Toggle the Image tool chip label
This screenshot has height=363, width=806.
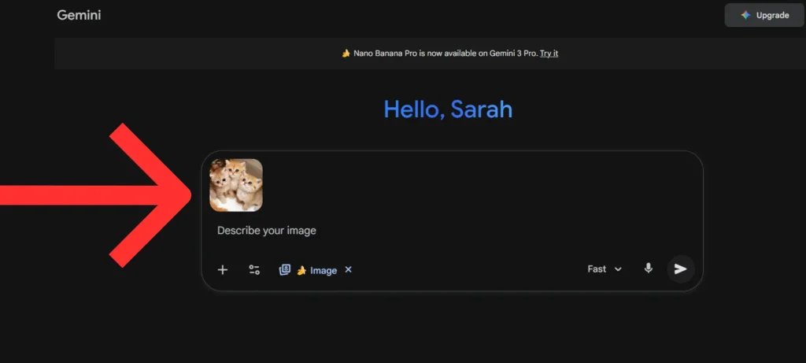pos(324,271)
